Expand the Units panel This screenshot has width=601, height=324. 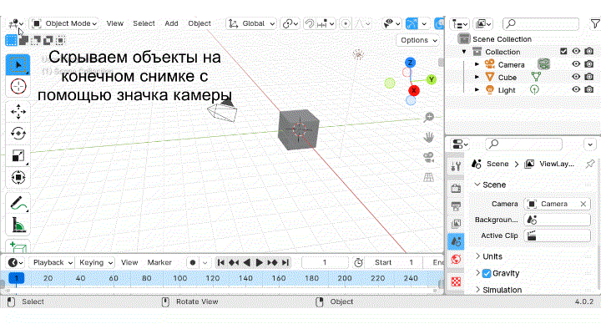coord(492,256)
